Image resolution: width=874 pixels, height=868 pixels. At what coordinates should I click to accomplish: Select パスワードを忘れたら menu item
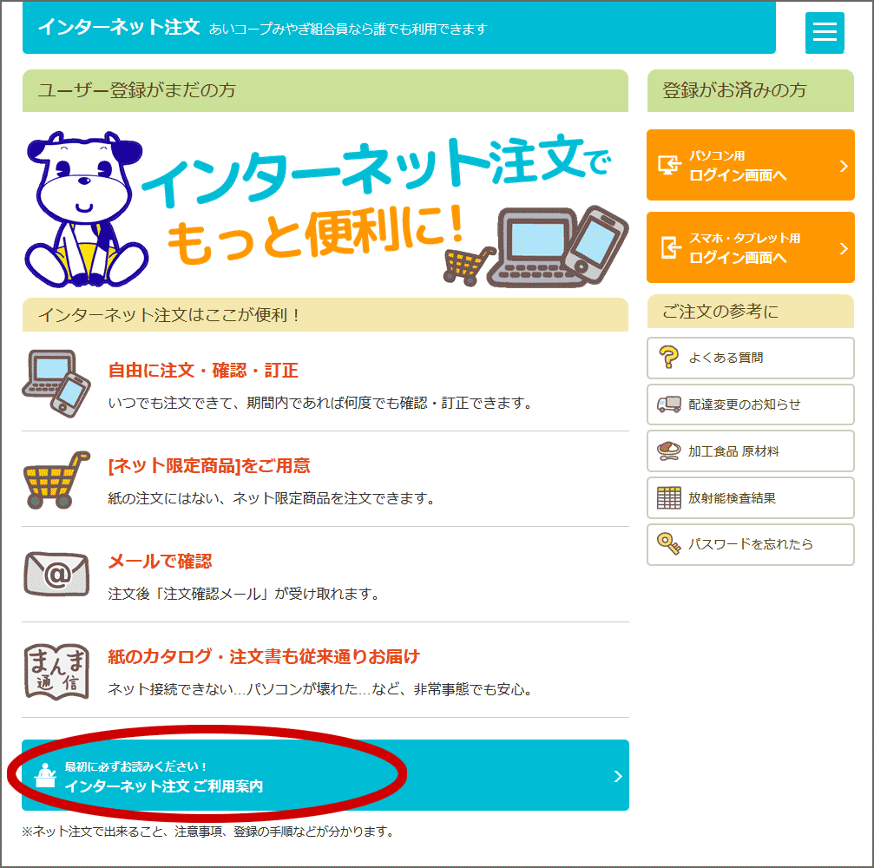click(x=750, y=544)
